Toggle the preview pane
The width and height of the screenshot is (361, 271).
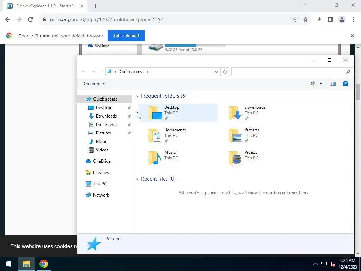[x=333, y=84]
